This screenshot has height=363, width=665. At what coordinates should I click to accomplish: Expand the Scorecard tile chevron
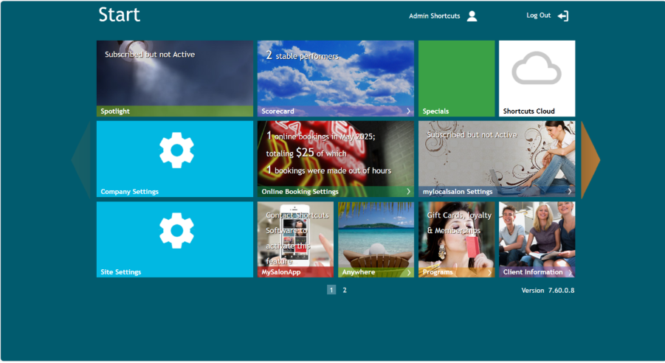click(x=408, y=111)
